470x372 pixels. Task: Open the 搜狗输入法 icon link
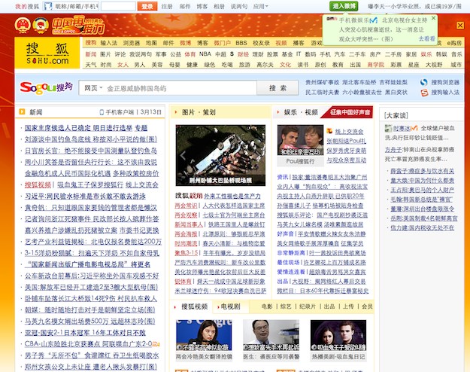[x=424, y=93]
